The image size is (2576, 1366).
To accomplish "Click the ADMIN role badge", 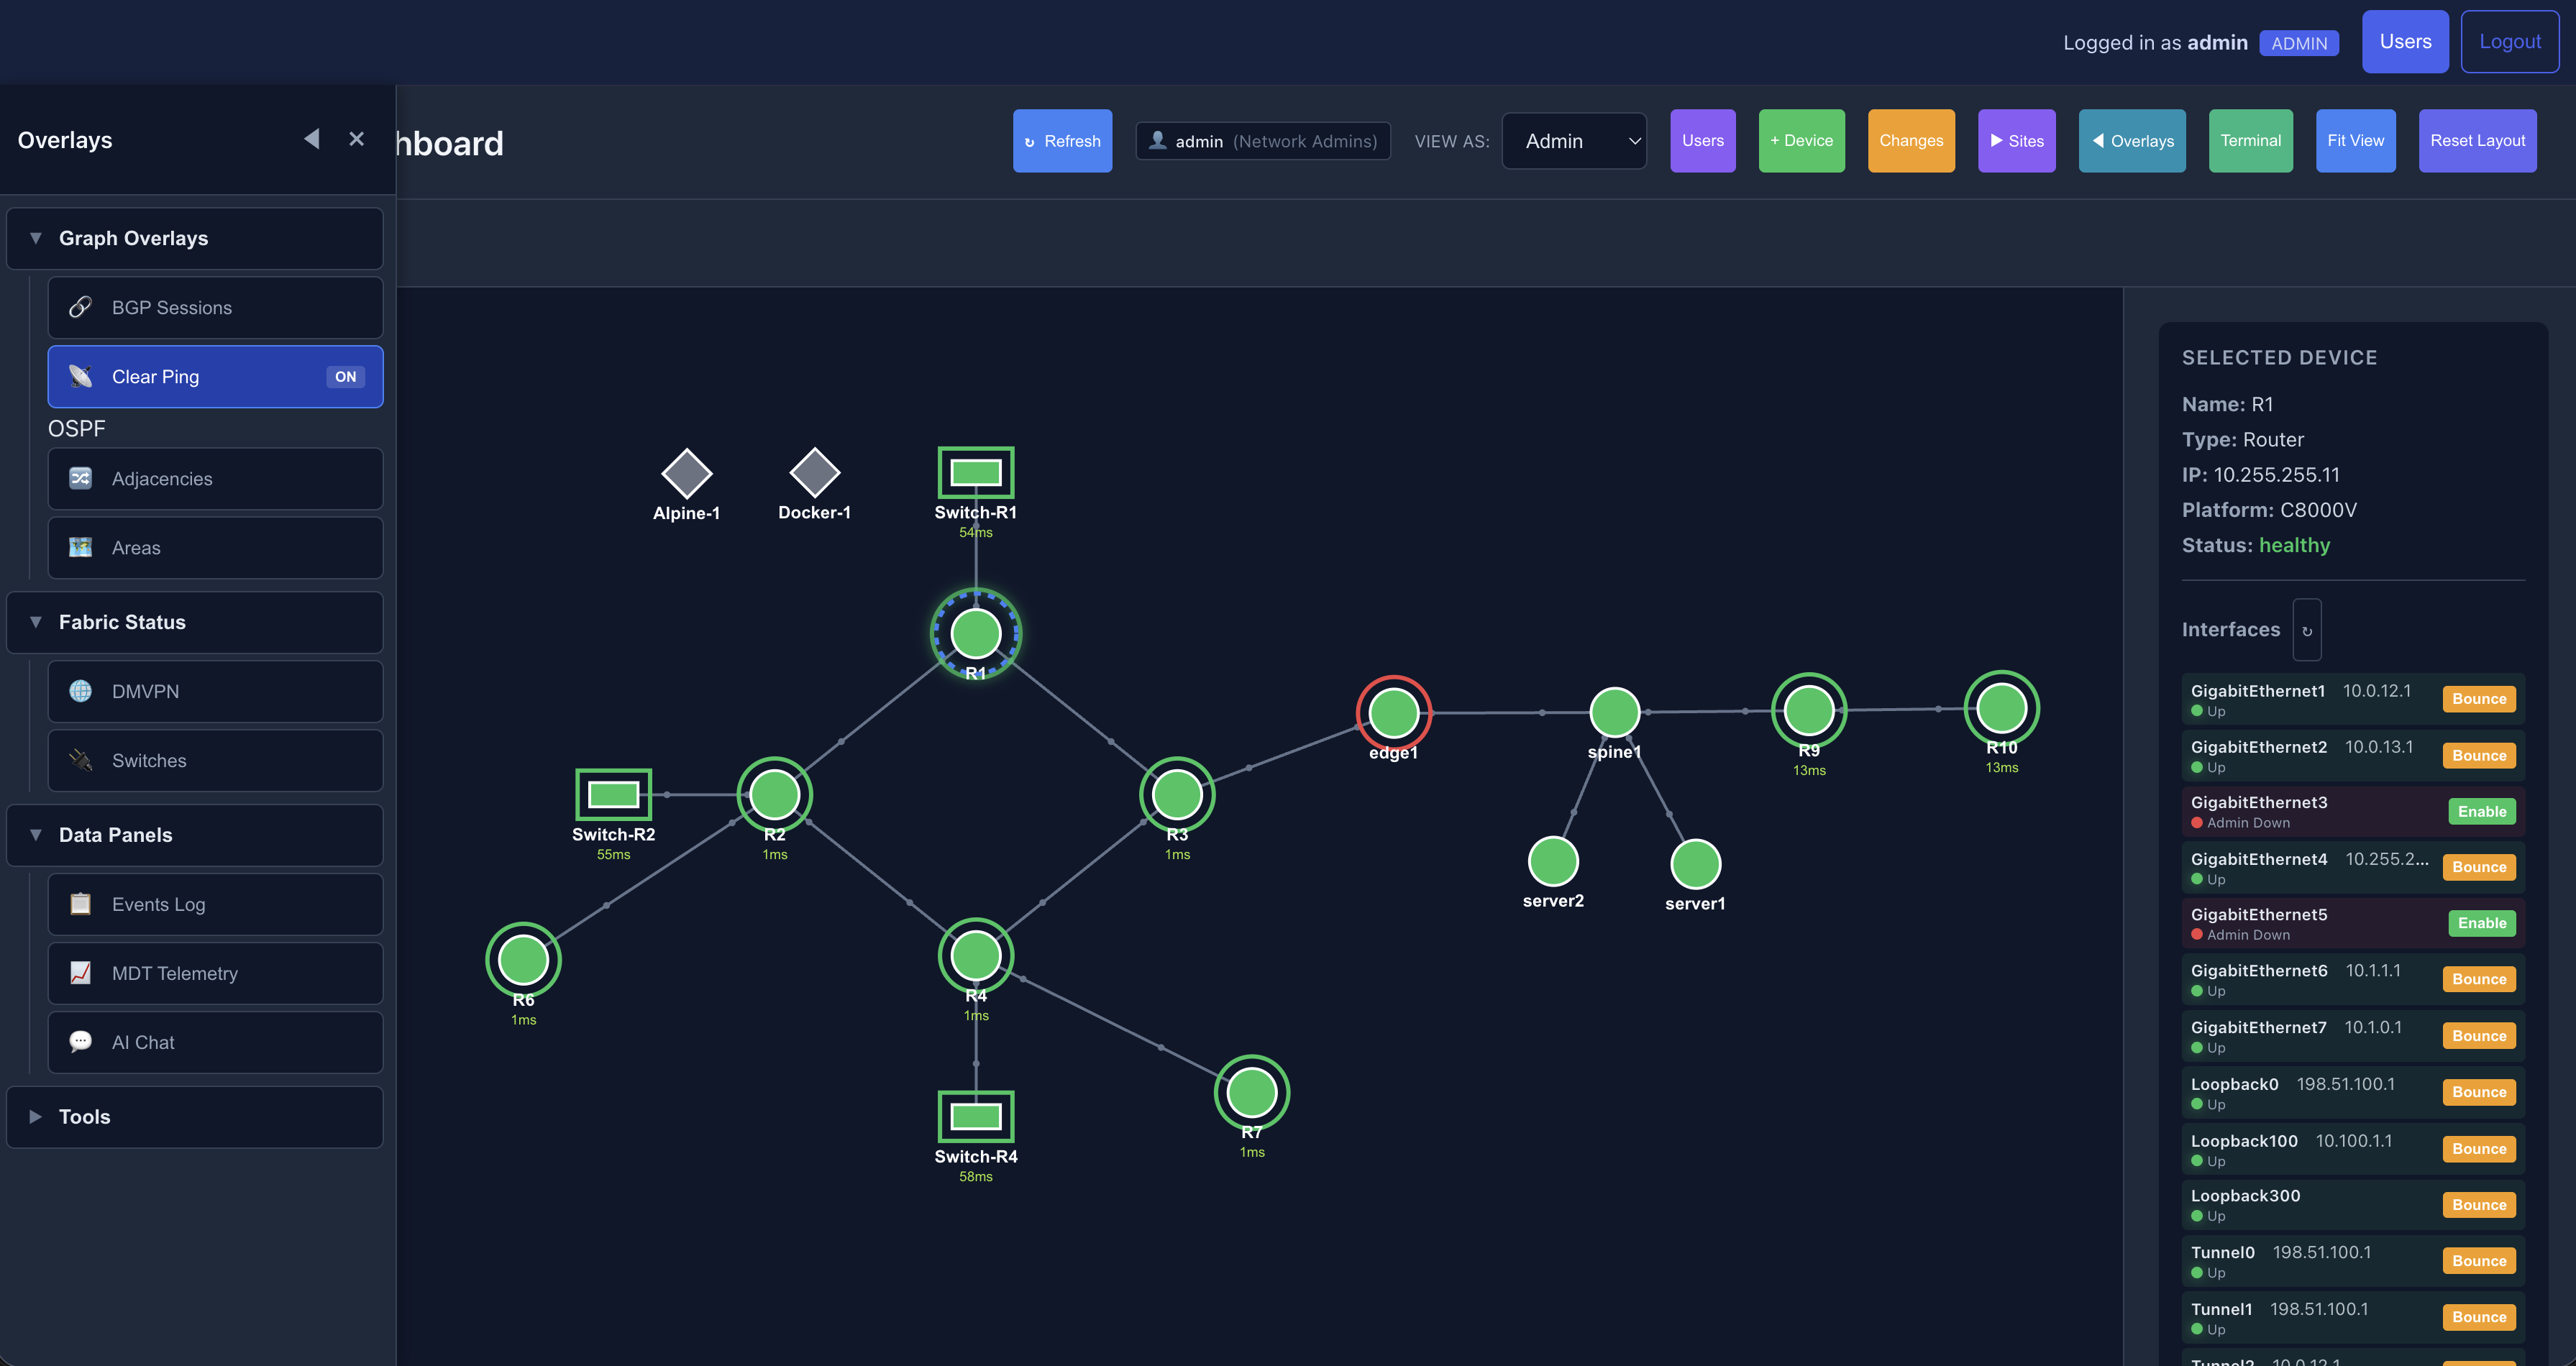I will [x=2299, y=43].
